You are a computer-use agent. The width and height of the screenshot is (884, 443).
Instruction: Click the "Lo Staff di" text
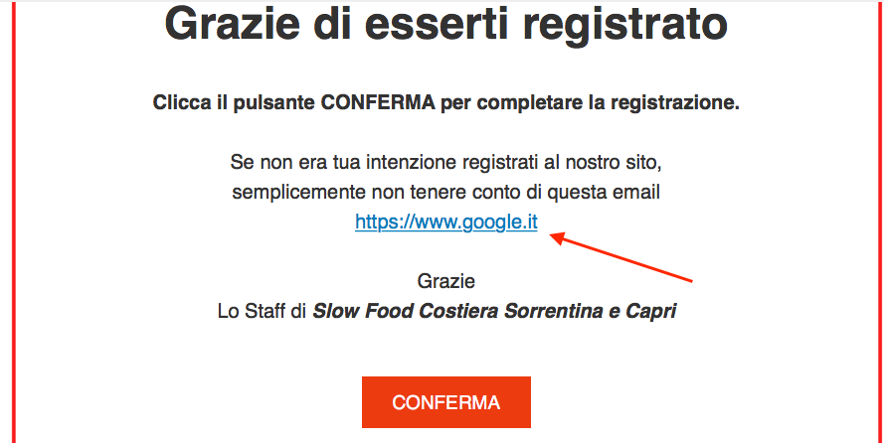coord(263,311)
